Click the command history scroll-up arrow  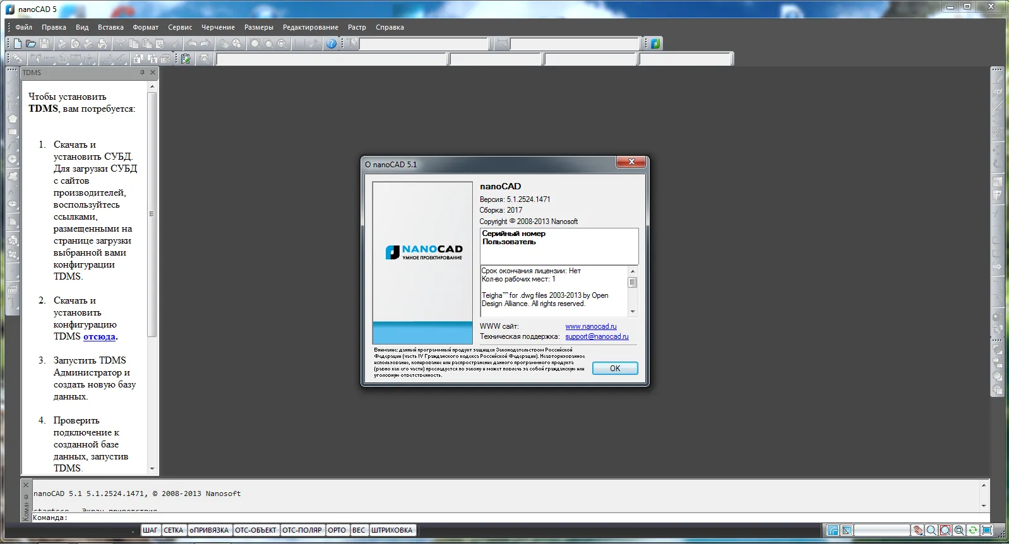[x=984, y=485]
